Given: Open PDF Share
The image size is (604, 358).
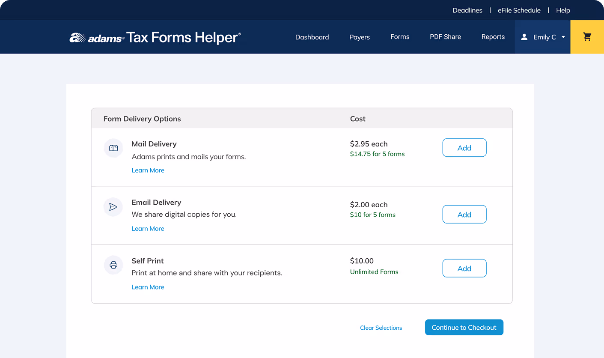Looking at the screenshot, I should 445,37.
